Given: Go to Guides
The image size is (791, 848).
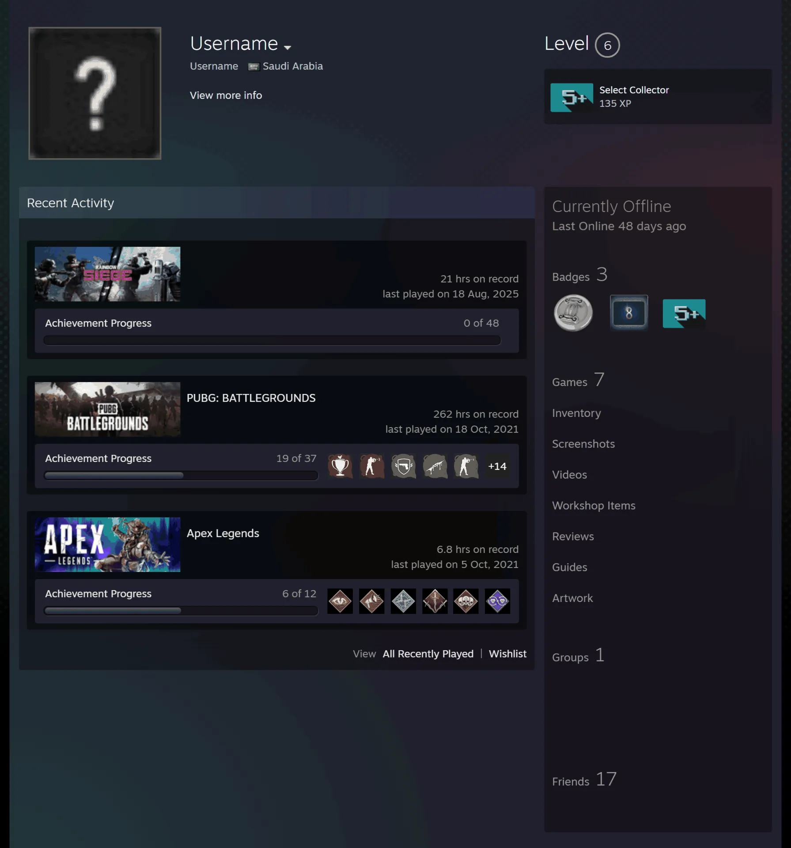Looking at the screenshot, I should coord(569,568).
